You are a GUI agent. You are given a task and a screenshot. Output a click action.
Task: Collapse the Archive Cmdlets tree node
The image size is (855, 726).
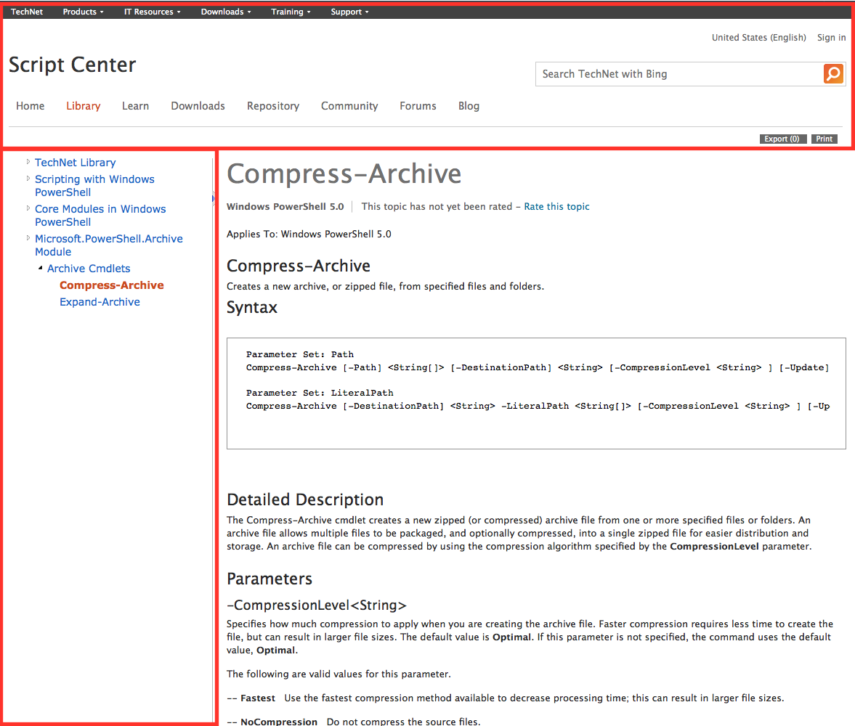(x=41, y=268)
